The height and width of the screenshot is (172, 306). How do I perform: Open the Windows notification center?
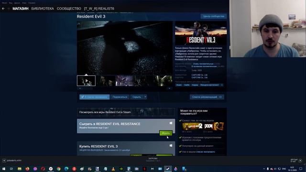tap(301, 169)
